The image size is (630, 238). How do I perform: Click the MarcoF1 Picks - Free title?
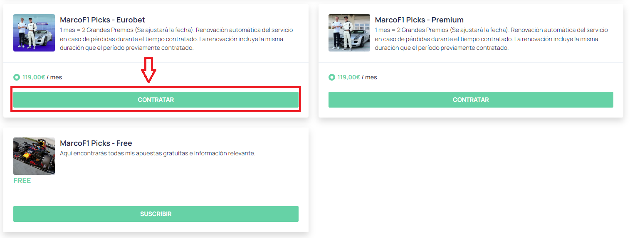tap(96, 143)
